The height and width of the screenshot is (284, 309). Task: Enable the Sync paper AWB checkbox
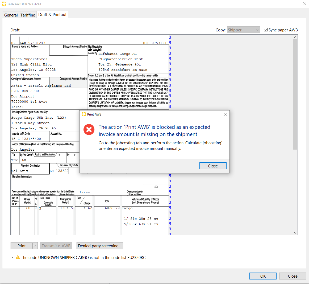(266, 30)
